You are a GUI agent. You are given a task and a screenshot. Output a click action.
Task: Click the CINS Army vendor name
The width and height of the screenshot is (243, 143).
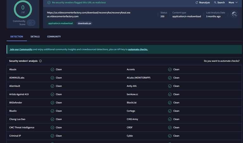click(x=132, y=119)
